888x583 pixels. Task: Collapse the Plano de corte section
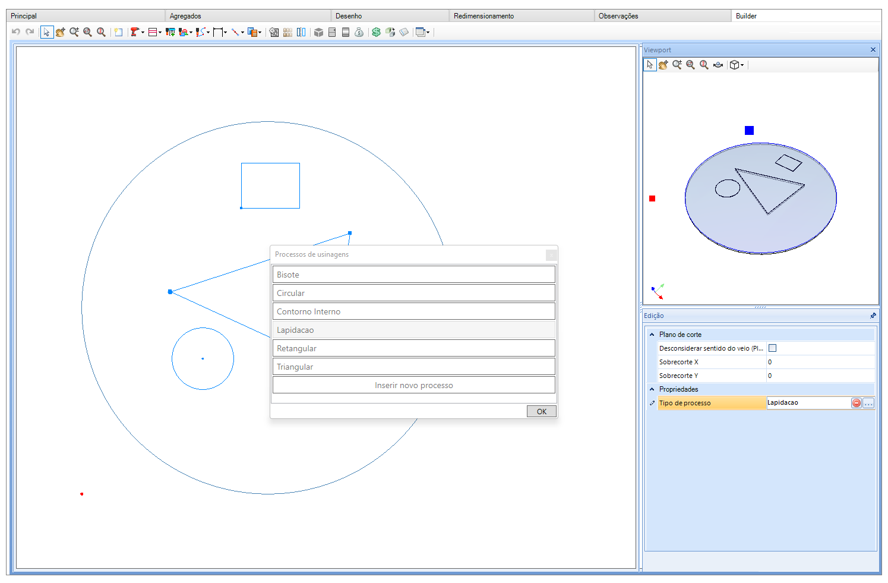click(652, 335)
